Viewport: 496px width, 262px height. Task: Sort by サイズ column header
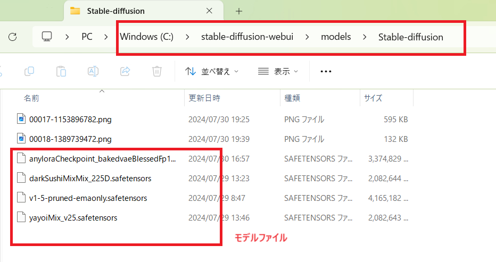click(x=373, y=98)
